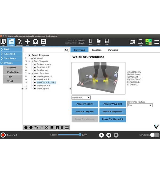Click Move To Waypoint button
This screenshot has width=160, height=173.
pos(113,119)
